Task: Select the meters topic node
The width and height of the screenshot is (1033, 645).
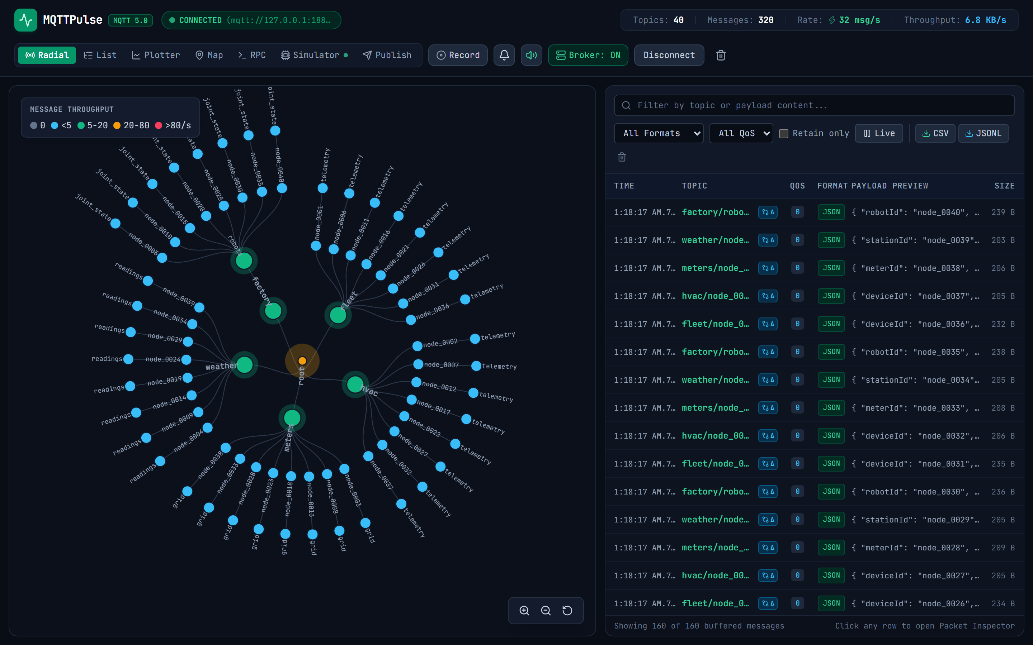Action: (x=292, y=417)
